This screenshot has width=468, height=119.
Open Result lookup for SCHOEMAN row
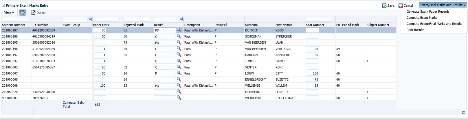(179, 36)
